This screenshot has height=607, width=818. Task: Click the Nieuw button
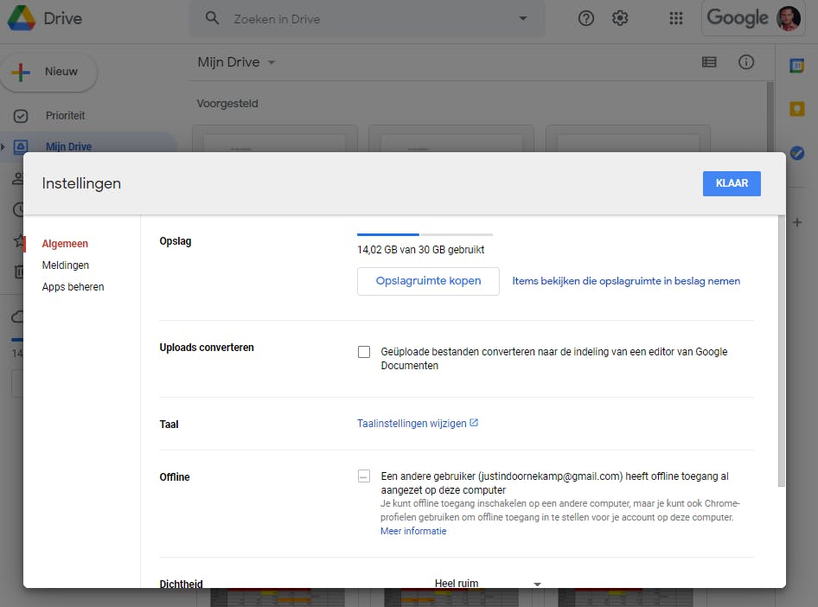tap(48, 72)
